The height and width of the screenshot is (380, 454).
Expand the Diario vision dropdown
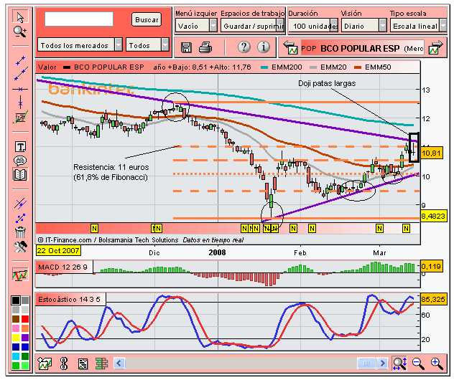[x=363, y=26]
